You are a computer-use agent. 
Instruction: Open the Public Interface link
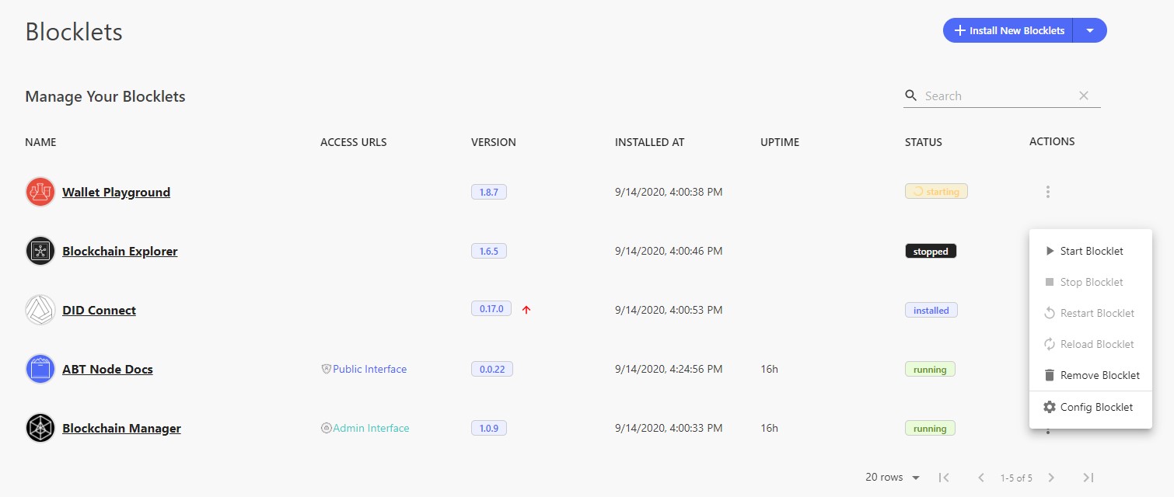pos(369,369)
